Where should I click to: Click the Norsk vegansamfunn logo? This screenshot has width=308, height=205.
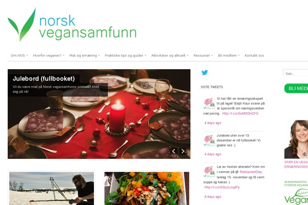[x=72, y=25]
